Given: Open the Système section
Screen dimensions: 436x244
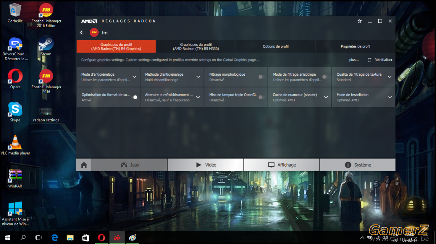Looking at the screenshot, I should tap(358, 165).
